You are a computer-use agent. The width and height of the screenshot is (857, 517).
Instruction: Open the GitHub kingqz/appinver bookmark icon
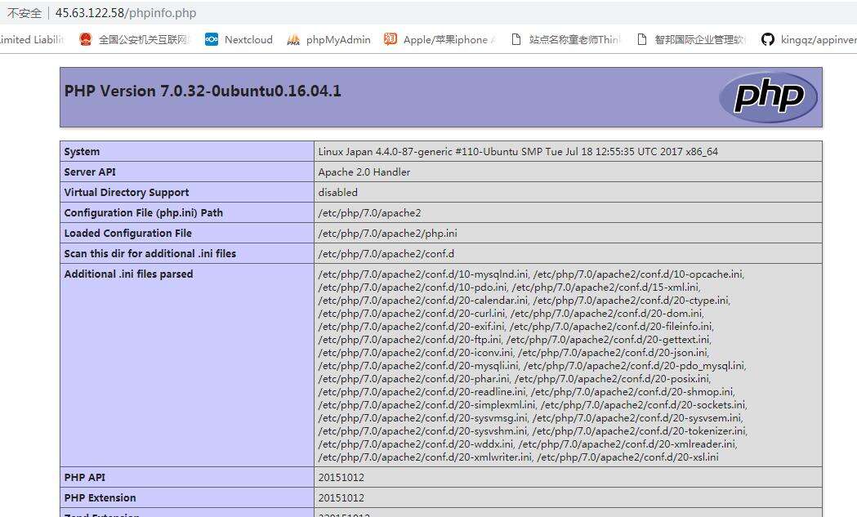click(767, 39)
